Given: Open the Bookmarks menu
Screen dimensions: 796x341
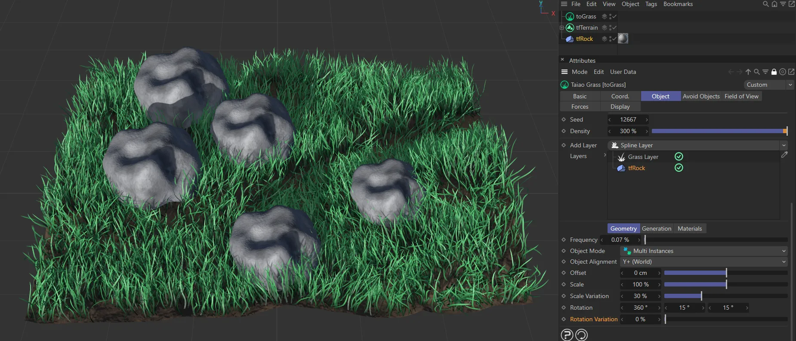Looking at the screenshot, I should click(678, 4).
